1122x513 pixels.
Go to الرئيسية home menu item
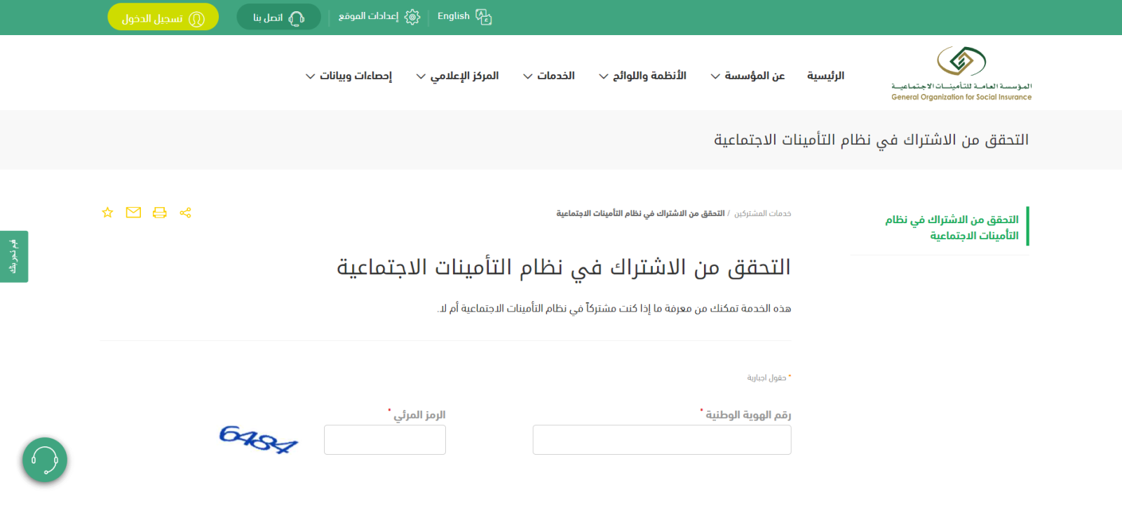pyautogui.click(x=825, y=76)
